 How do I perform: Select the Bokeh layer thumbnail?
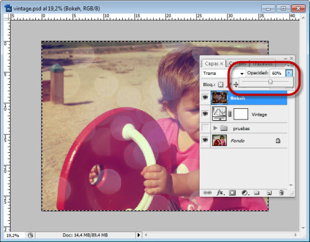[219, 98]
